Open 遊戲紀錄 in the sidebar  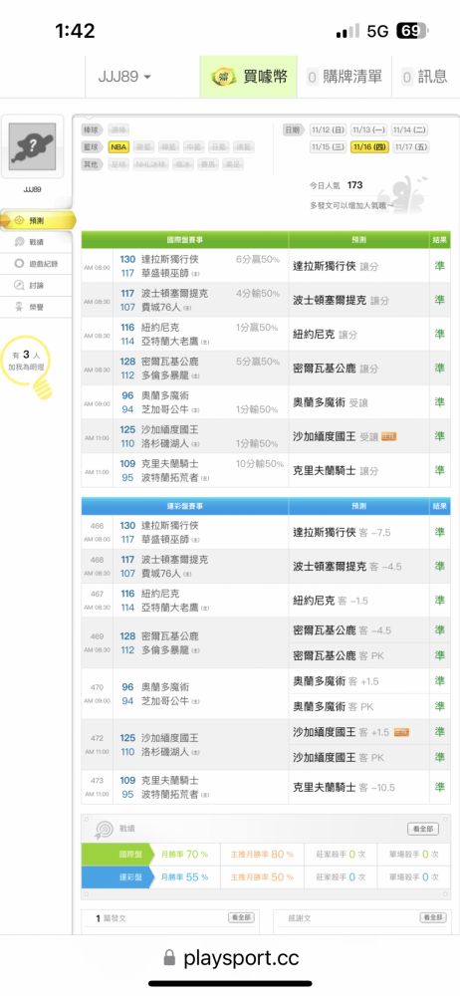coord(36,264)
